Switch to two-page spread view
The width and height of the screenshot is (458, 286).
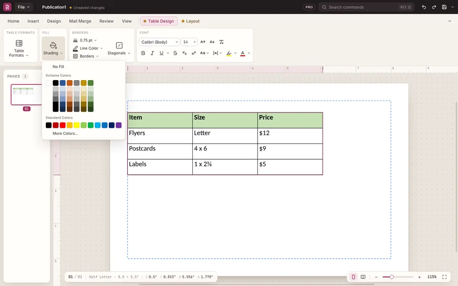point(363,277)
